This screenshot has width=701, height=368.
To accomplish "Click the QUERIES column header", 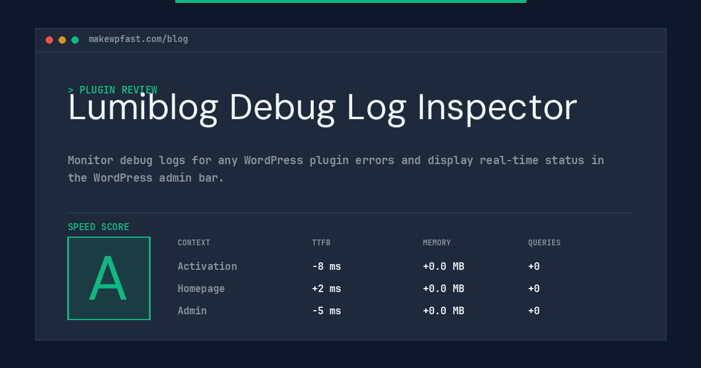I will click(x=544, y=243).
